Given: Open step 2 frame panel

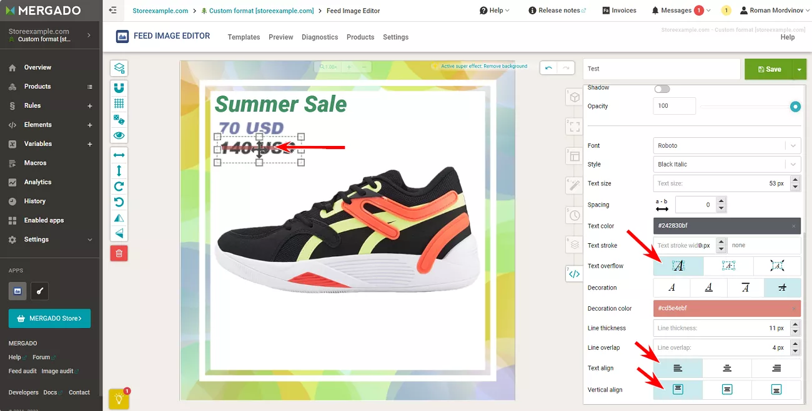Looking at the screenshot, I should pos(575,127).
